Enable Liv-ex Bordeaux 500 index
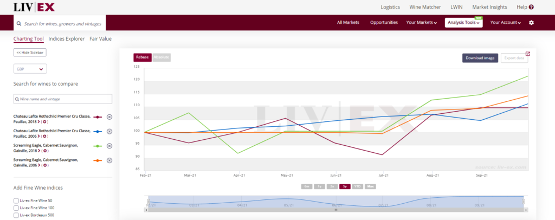The width and height of the screenshot is (555, 220). (16, 216)
